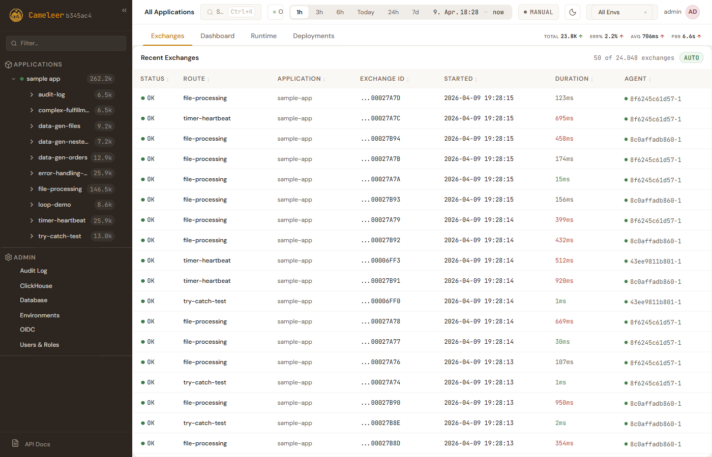Open the All Envs dropdown
Screen dimensions: 712x457
621,12
